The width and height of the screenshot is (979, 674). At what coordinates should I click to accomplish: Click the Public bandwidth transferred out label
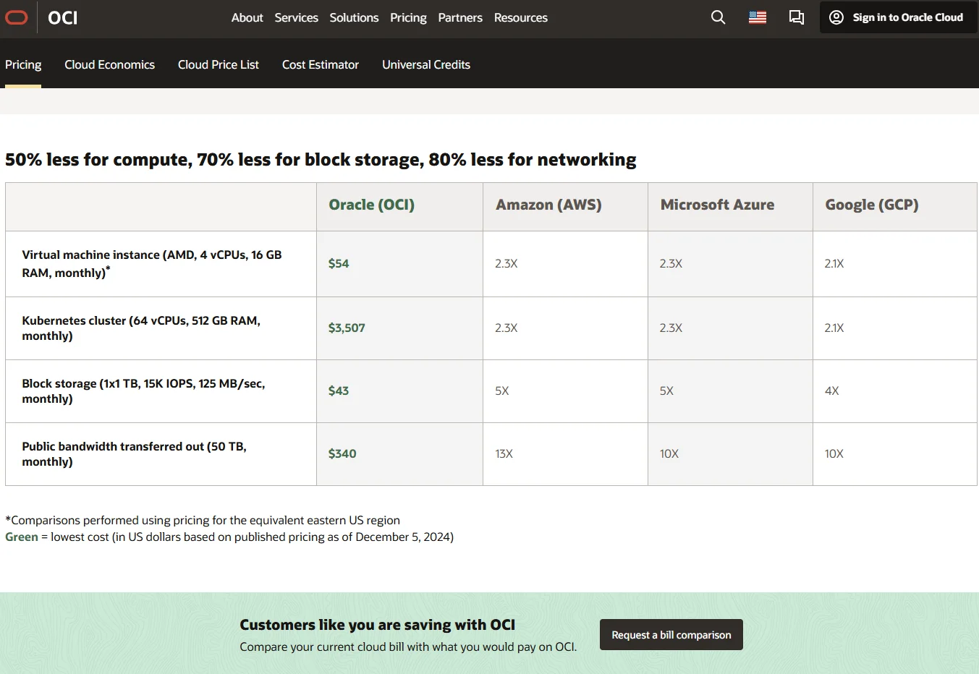tap(134, 453)
